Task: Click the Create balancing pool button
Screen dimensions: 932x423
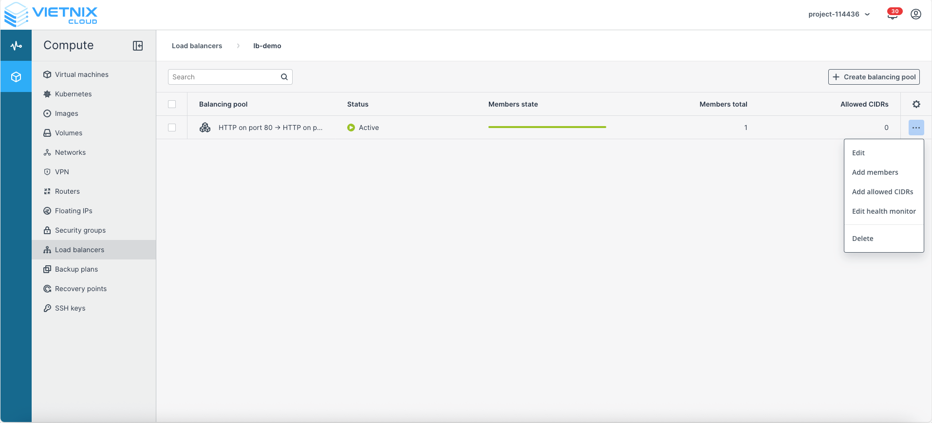Action: coord(874,77)
